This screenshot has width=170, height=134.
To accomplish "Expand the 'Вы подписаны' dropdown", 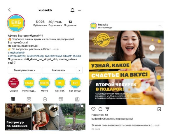I will coord(24,70).
